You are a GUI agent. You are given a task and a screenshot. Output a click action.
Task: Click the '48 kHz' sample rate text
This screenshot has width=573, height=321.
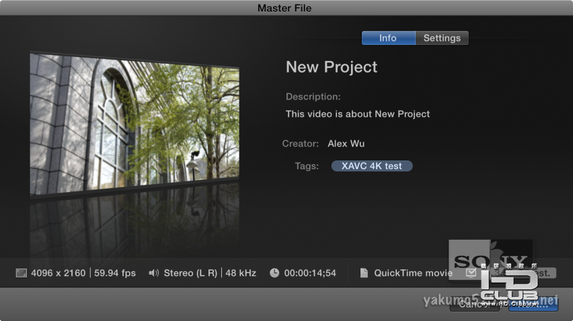click(x=241, y=273)
